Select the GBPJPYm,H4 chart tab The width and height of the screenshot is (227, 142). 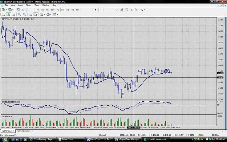tap(8, 131)
